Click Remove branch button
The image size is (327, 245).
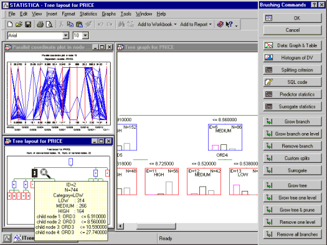pyautogui.click(x=292, y=146)
